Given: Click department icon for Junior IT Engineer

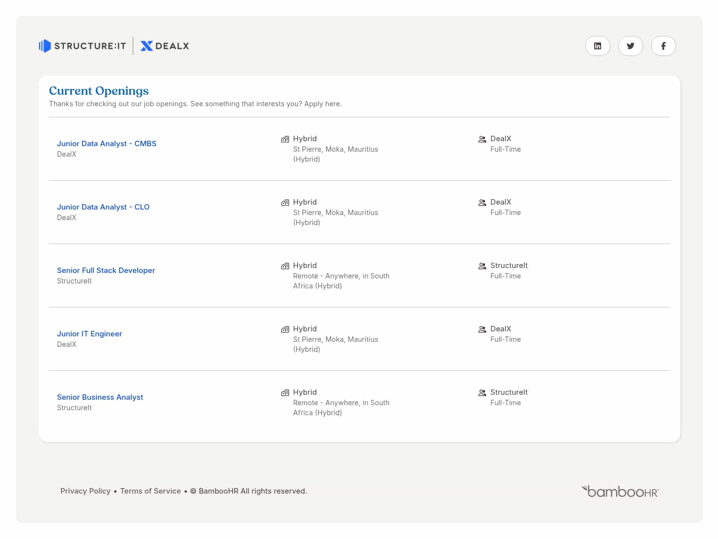Looking at the screenshot, I should click(x=482, y=329).
